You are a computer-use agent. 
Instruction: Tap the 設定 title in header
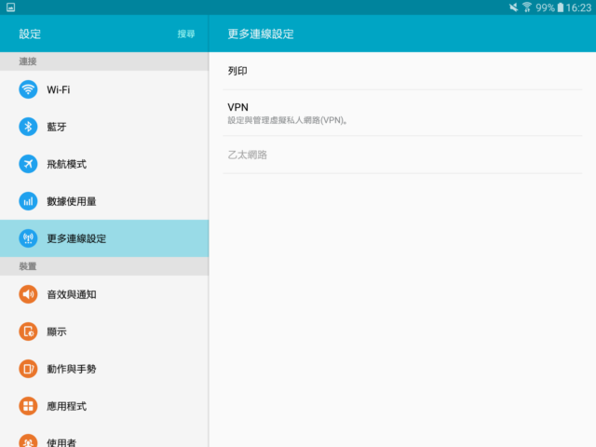tap(30, 34)
